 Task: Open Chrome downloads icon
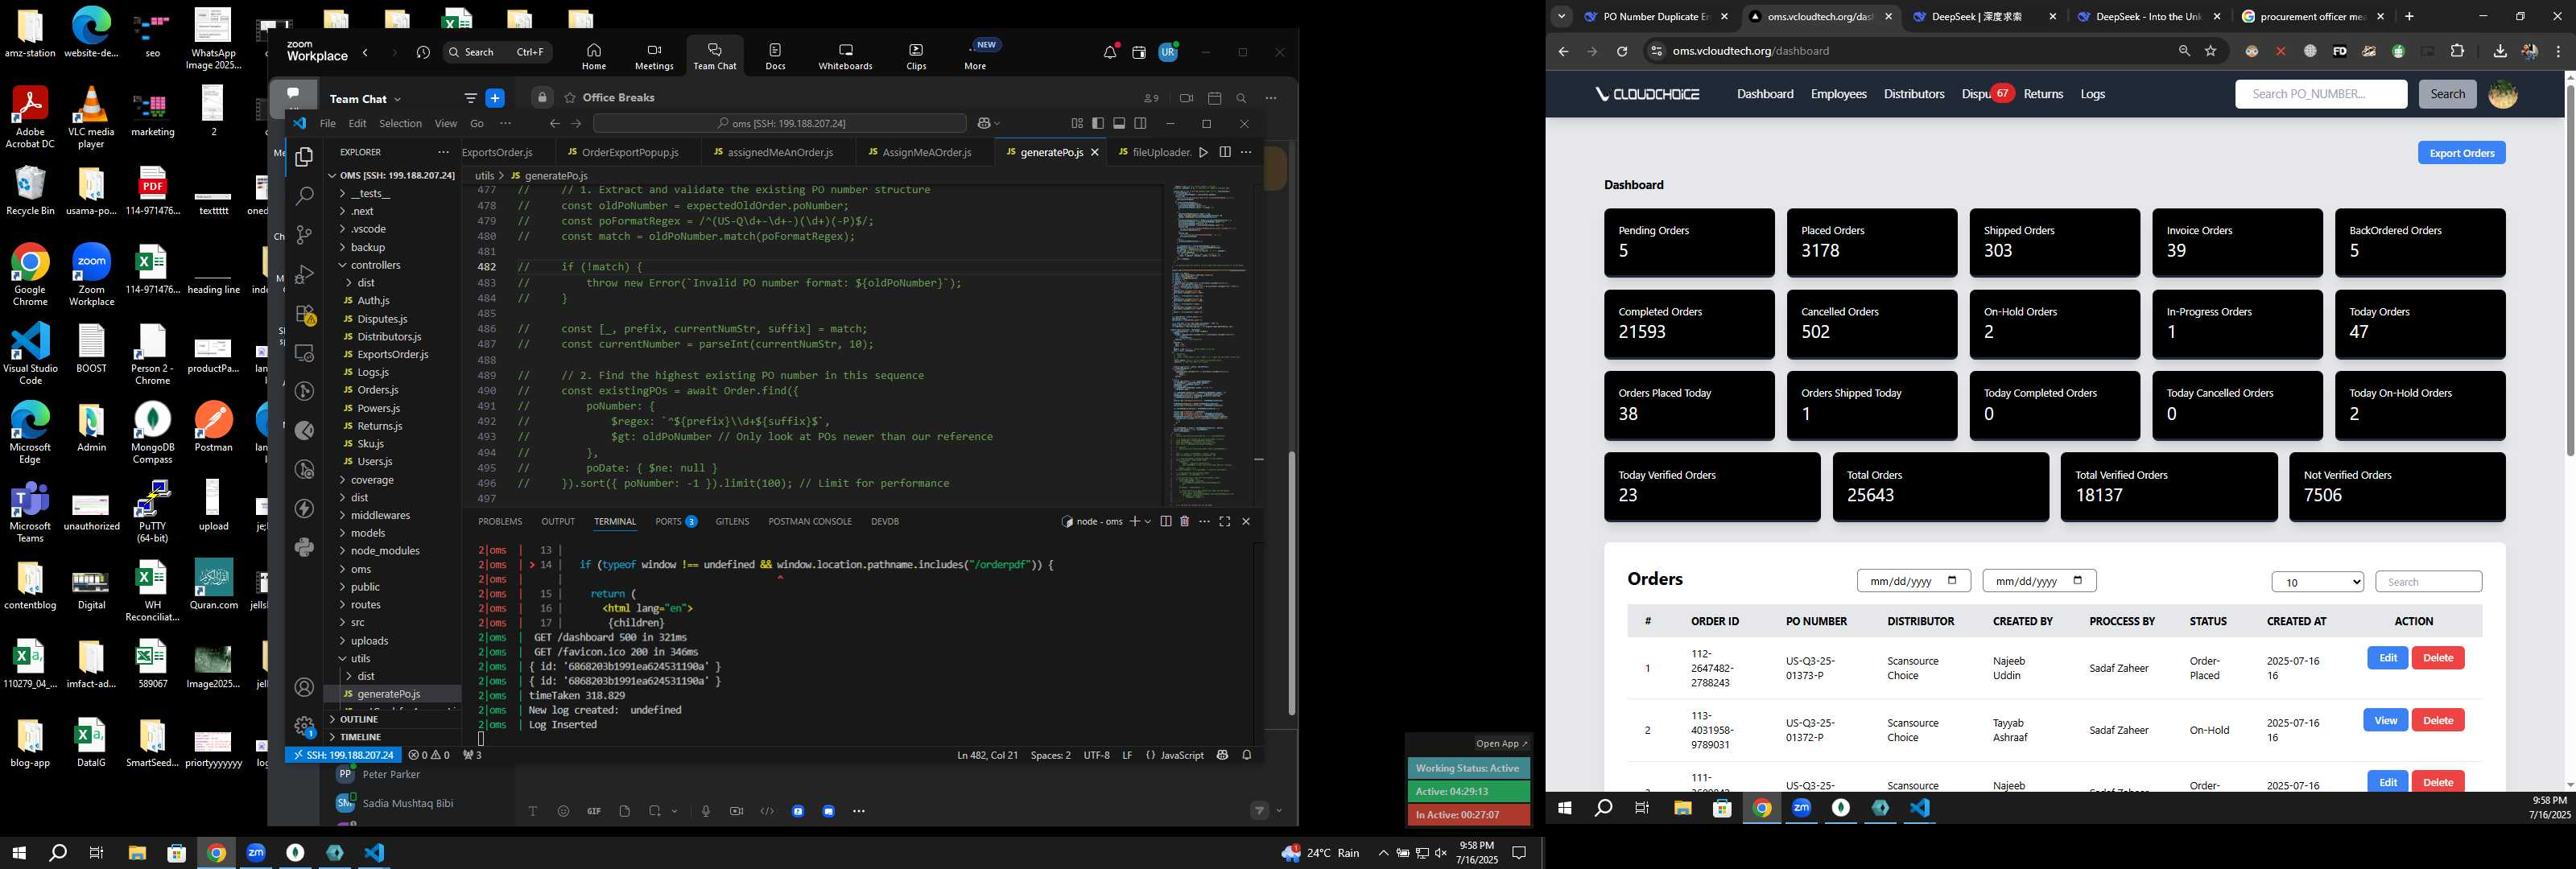2500,51
